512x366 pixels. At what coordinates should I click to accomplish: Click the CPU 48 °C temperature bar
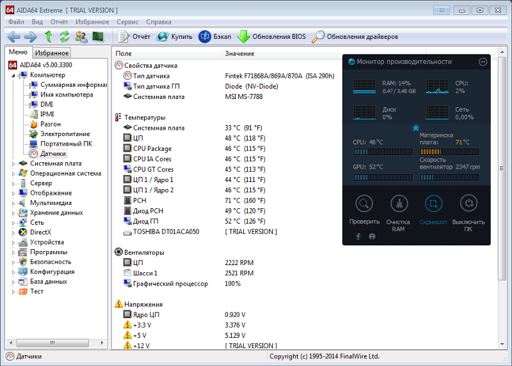coord(383,151)
